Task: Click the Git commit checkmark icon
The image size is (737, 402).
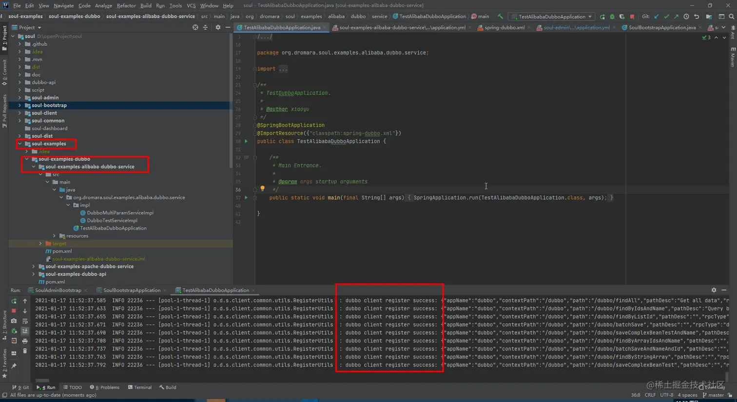Action: coord(666,17)
